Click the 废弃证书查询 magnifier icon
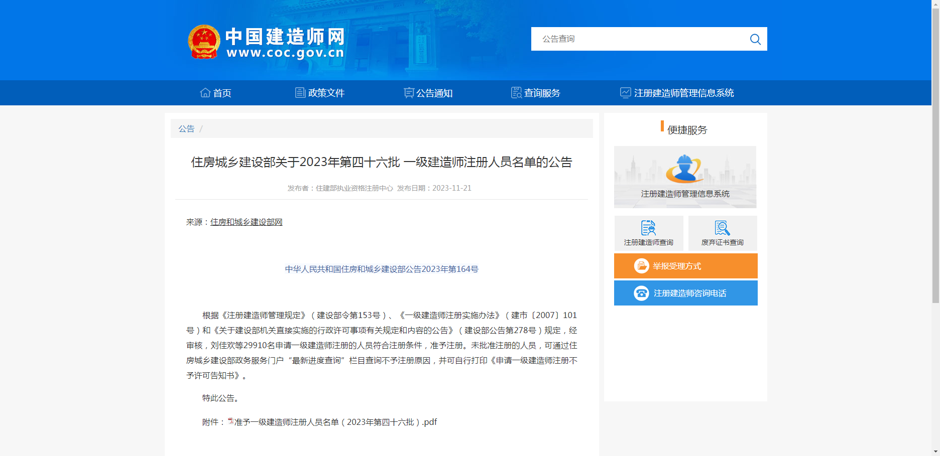 pos(722,228)
